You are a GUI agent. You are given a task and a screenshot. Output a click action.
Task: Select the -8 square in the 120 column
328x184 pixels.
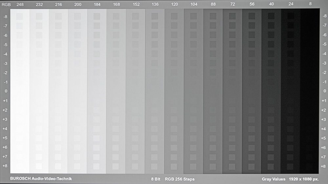pos(174,16)
